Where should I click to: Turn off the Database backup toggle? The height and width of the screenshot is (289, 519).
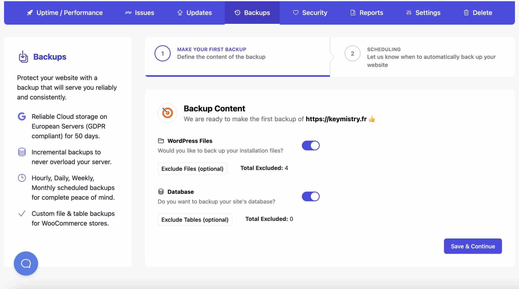311,196
